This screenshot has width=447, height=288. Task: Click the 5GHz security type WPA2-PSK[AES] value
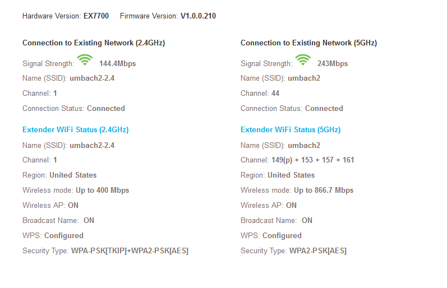click(317, 251)
